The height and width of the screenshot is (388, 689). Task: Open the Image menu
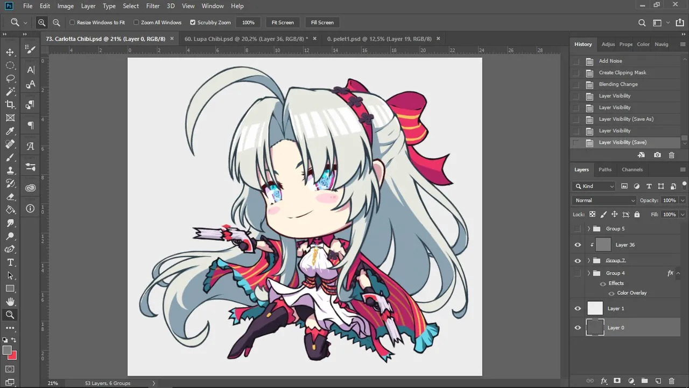click(66, 6)
